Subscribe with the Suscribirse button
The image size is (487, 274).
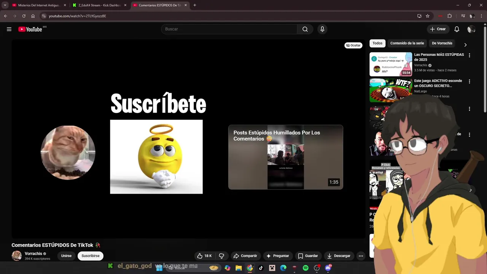coord(91,256)
